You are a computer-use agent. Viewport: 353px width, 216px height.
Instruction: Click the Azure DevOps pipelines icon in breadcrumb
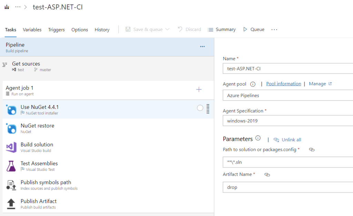tap(7, 7)
